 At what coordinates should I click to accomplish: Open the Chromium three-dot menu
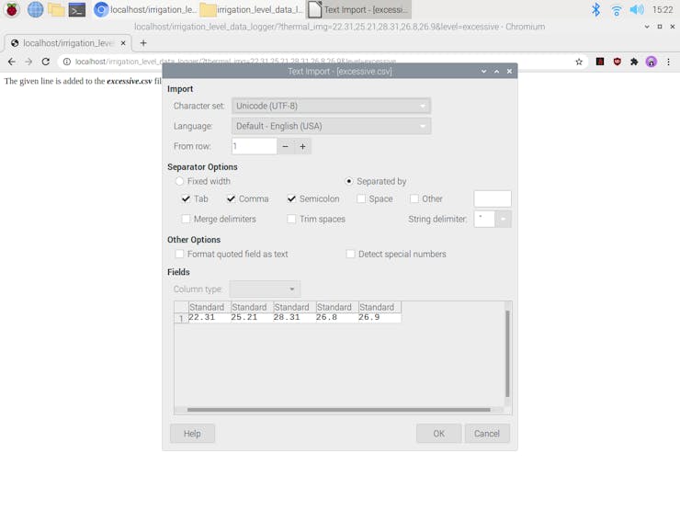tap(668, 62)
